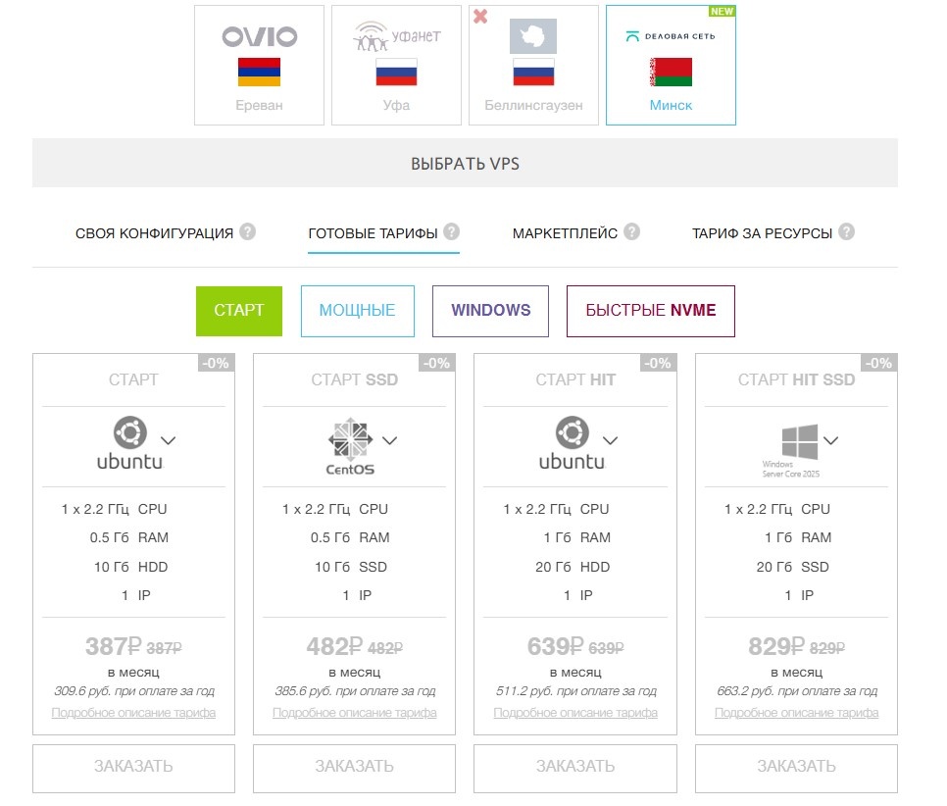The image size is (947, 806).
Task: Expand OS selector in Старт HIT SSD
Action: [831, 440]
